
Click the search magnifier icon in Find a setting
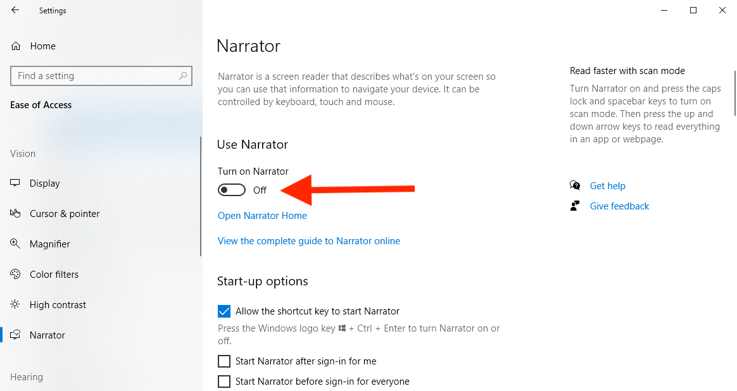tap(183, 76)
